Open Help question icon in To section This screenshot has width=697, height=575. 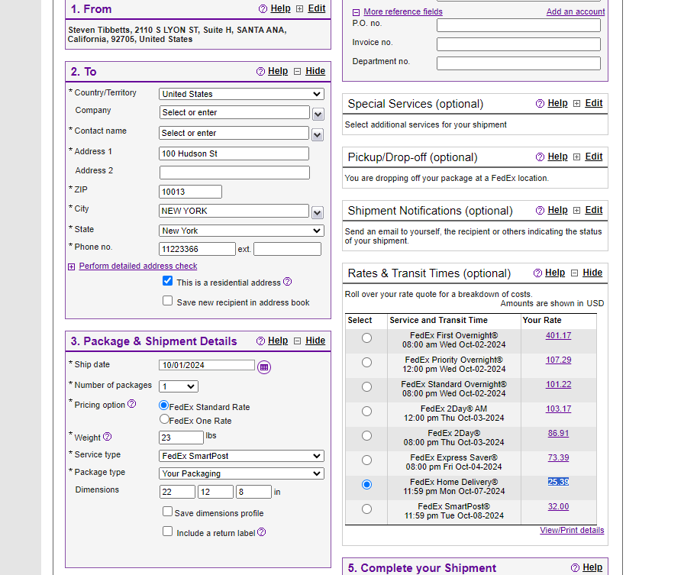[260, 72]
